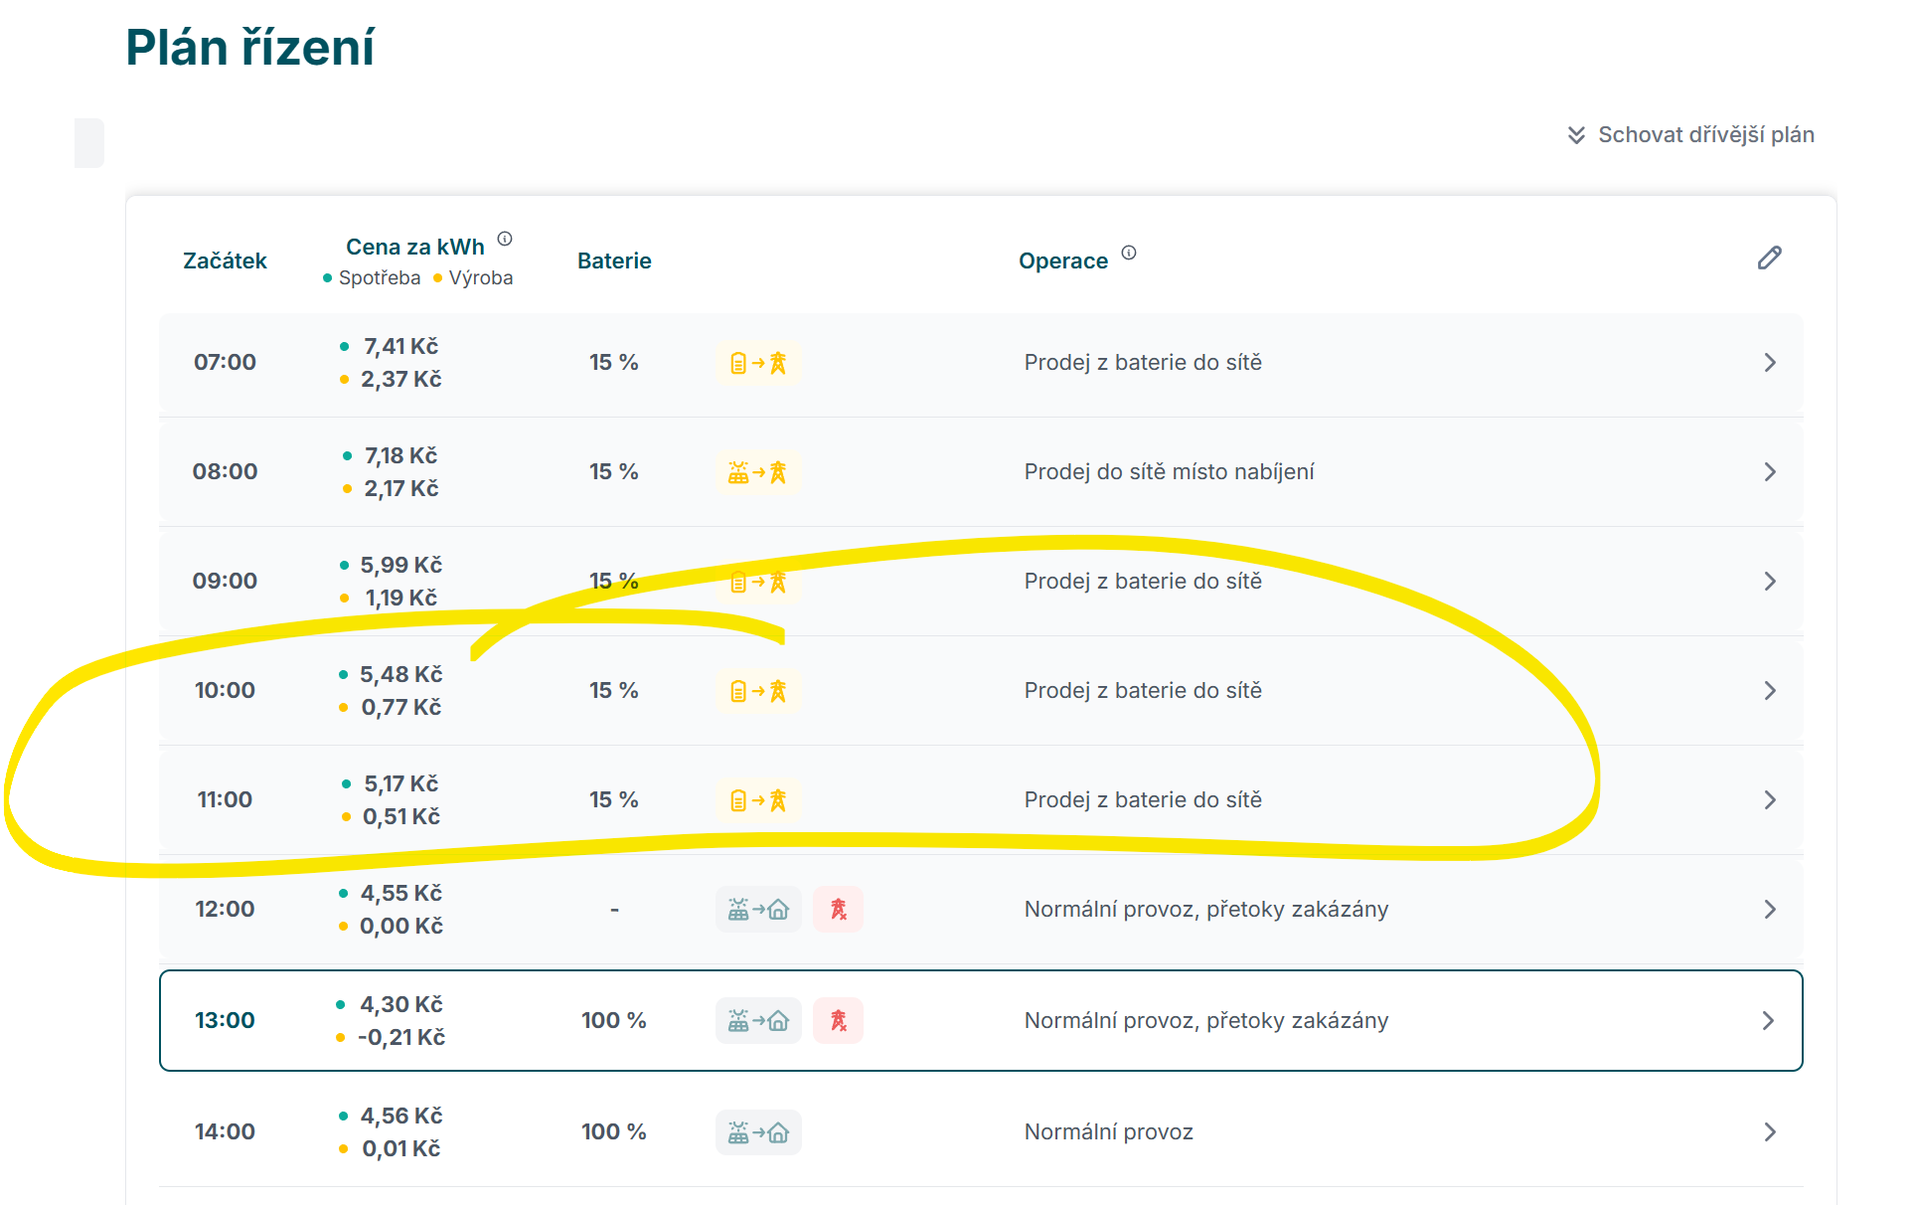Click battery-to-grid icon in 07:00 row

coord(758,363)
